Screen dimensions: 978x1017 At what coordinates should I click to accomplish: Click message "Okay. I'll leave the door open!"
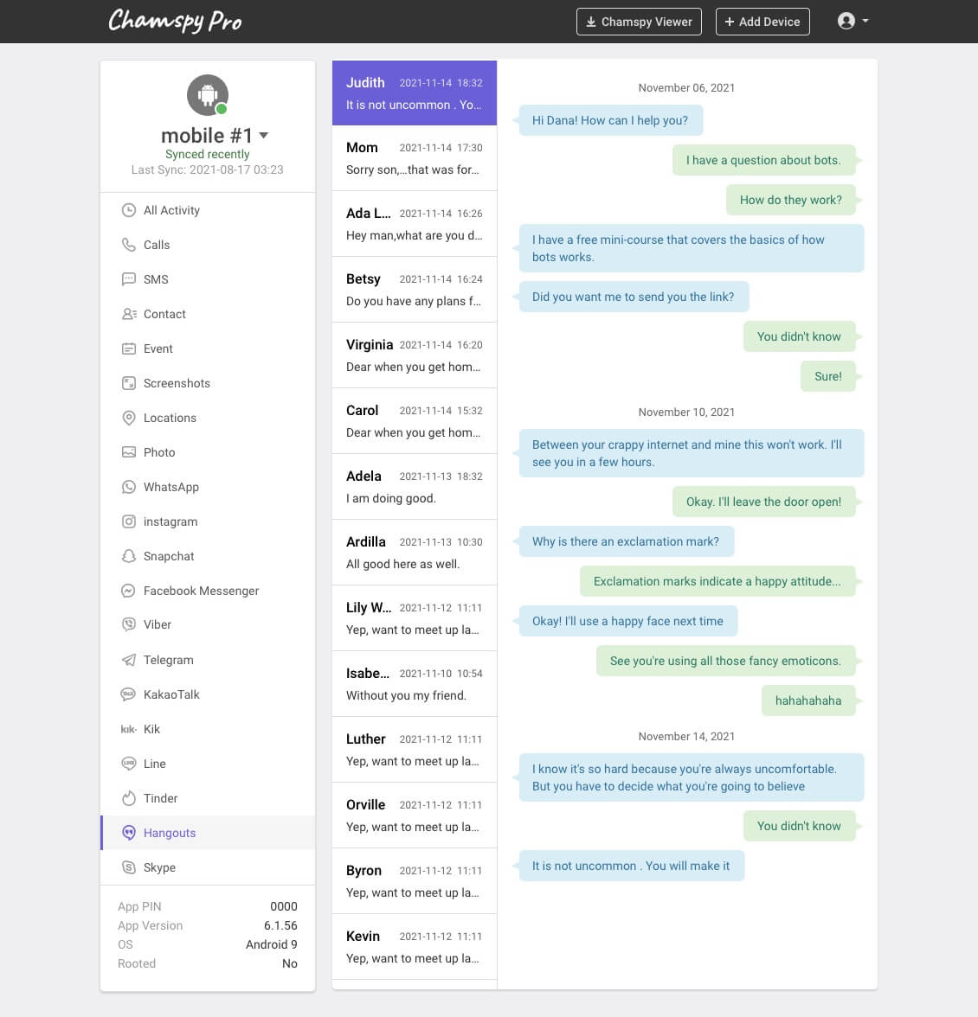pyautogui.click(x=764, y=502)
